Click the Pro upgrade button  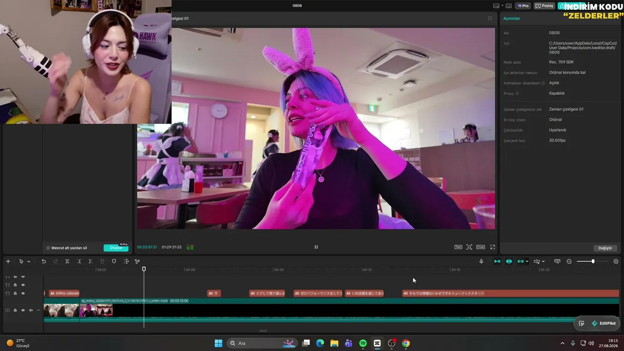524,6
